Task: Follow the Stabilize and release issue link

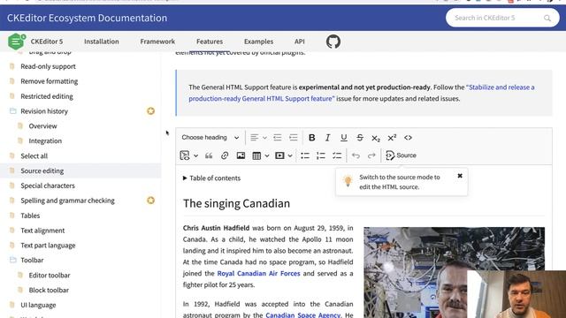Action: pos(362,93)
